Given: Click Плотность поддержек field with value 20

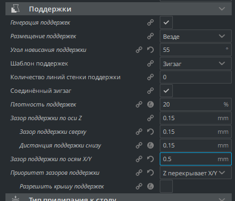Looking at the screenshot, I should (196, 104).
